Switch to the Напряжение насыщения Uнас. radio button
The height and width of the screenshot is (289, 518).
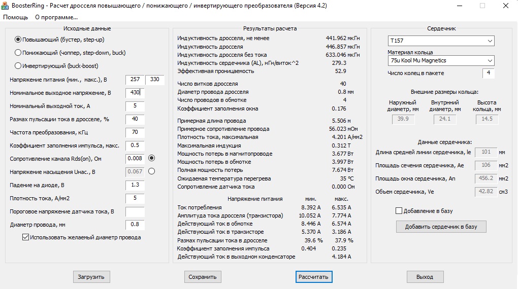tap(151, 171)
